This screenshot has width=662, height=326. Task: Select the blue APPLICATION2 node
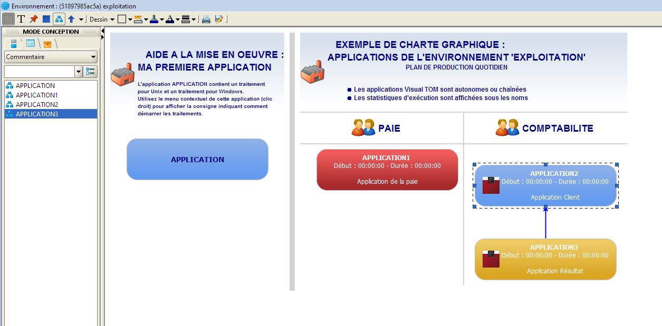coord(545,185)
